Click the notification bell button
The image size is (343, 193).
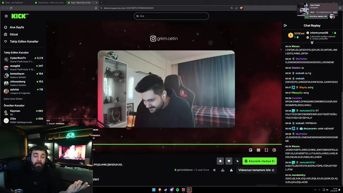click(x=220, y=161)
